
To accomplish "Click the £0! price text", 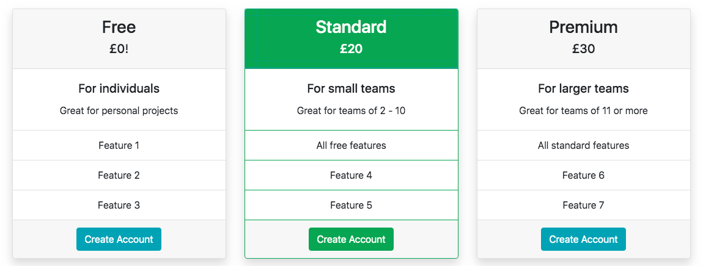I will [119, 49].
